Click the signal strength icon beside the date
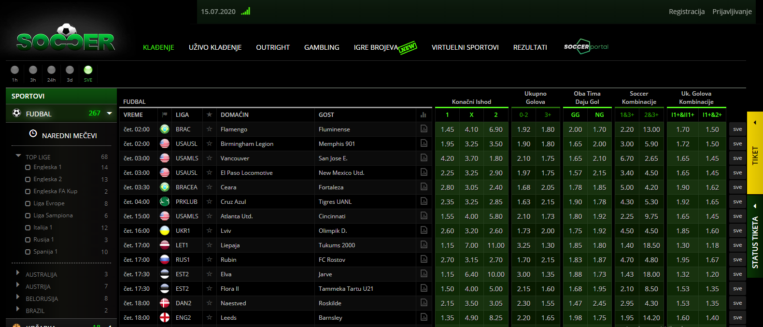 pos(246,11)
